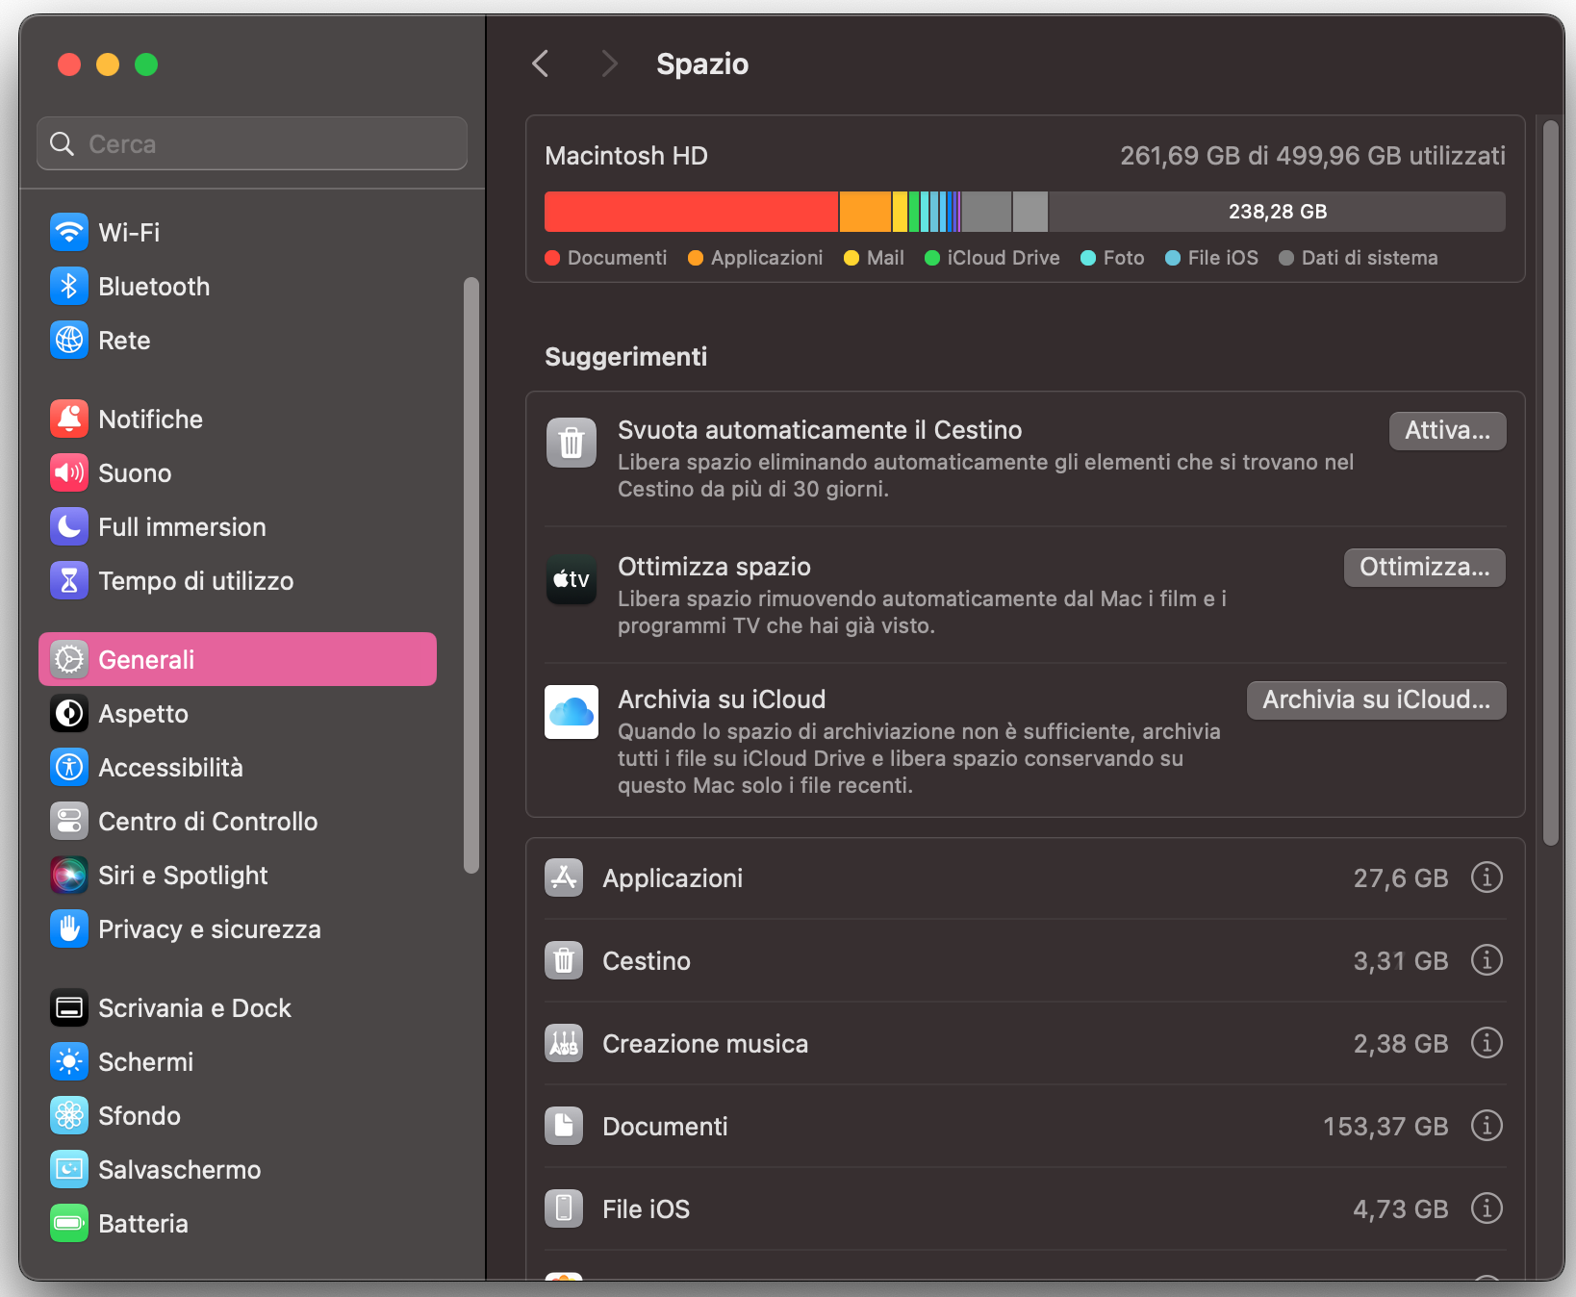1576x1297 pixels.
Task: Open Wi-Fi settings via sidebar icon
Action: (68, 232)
